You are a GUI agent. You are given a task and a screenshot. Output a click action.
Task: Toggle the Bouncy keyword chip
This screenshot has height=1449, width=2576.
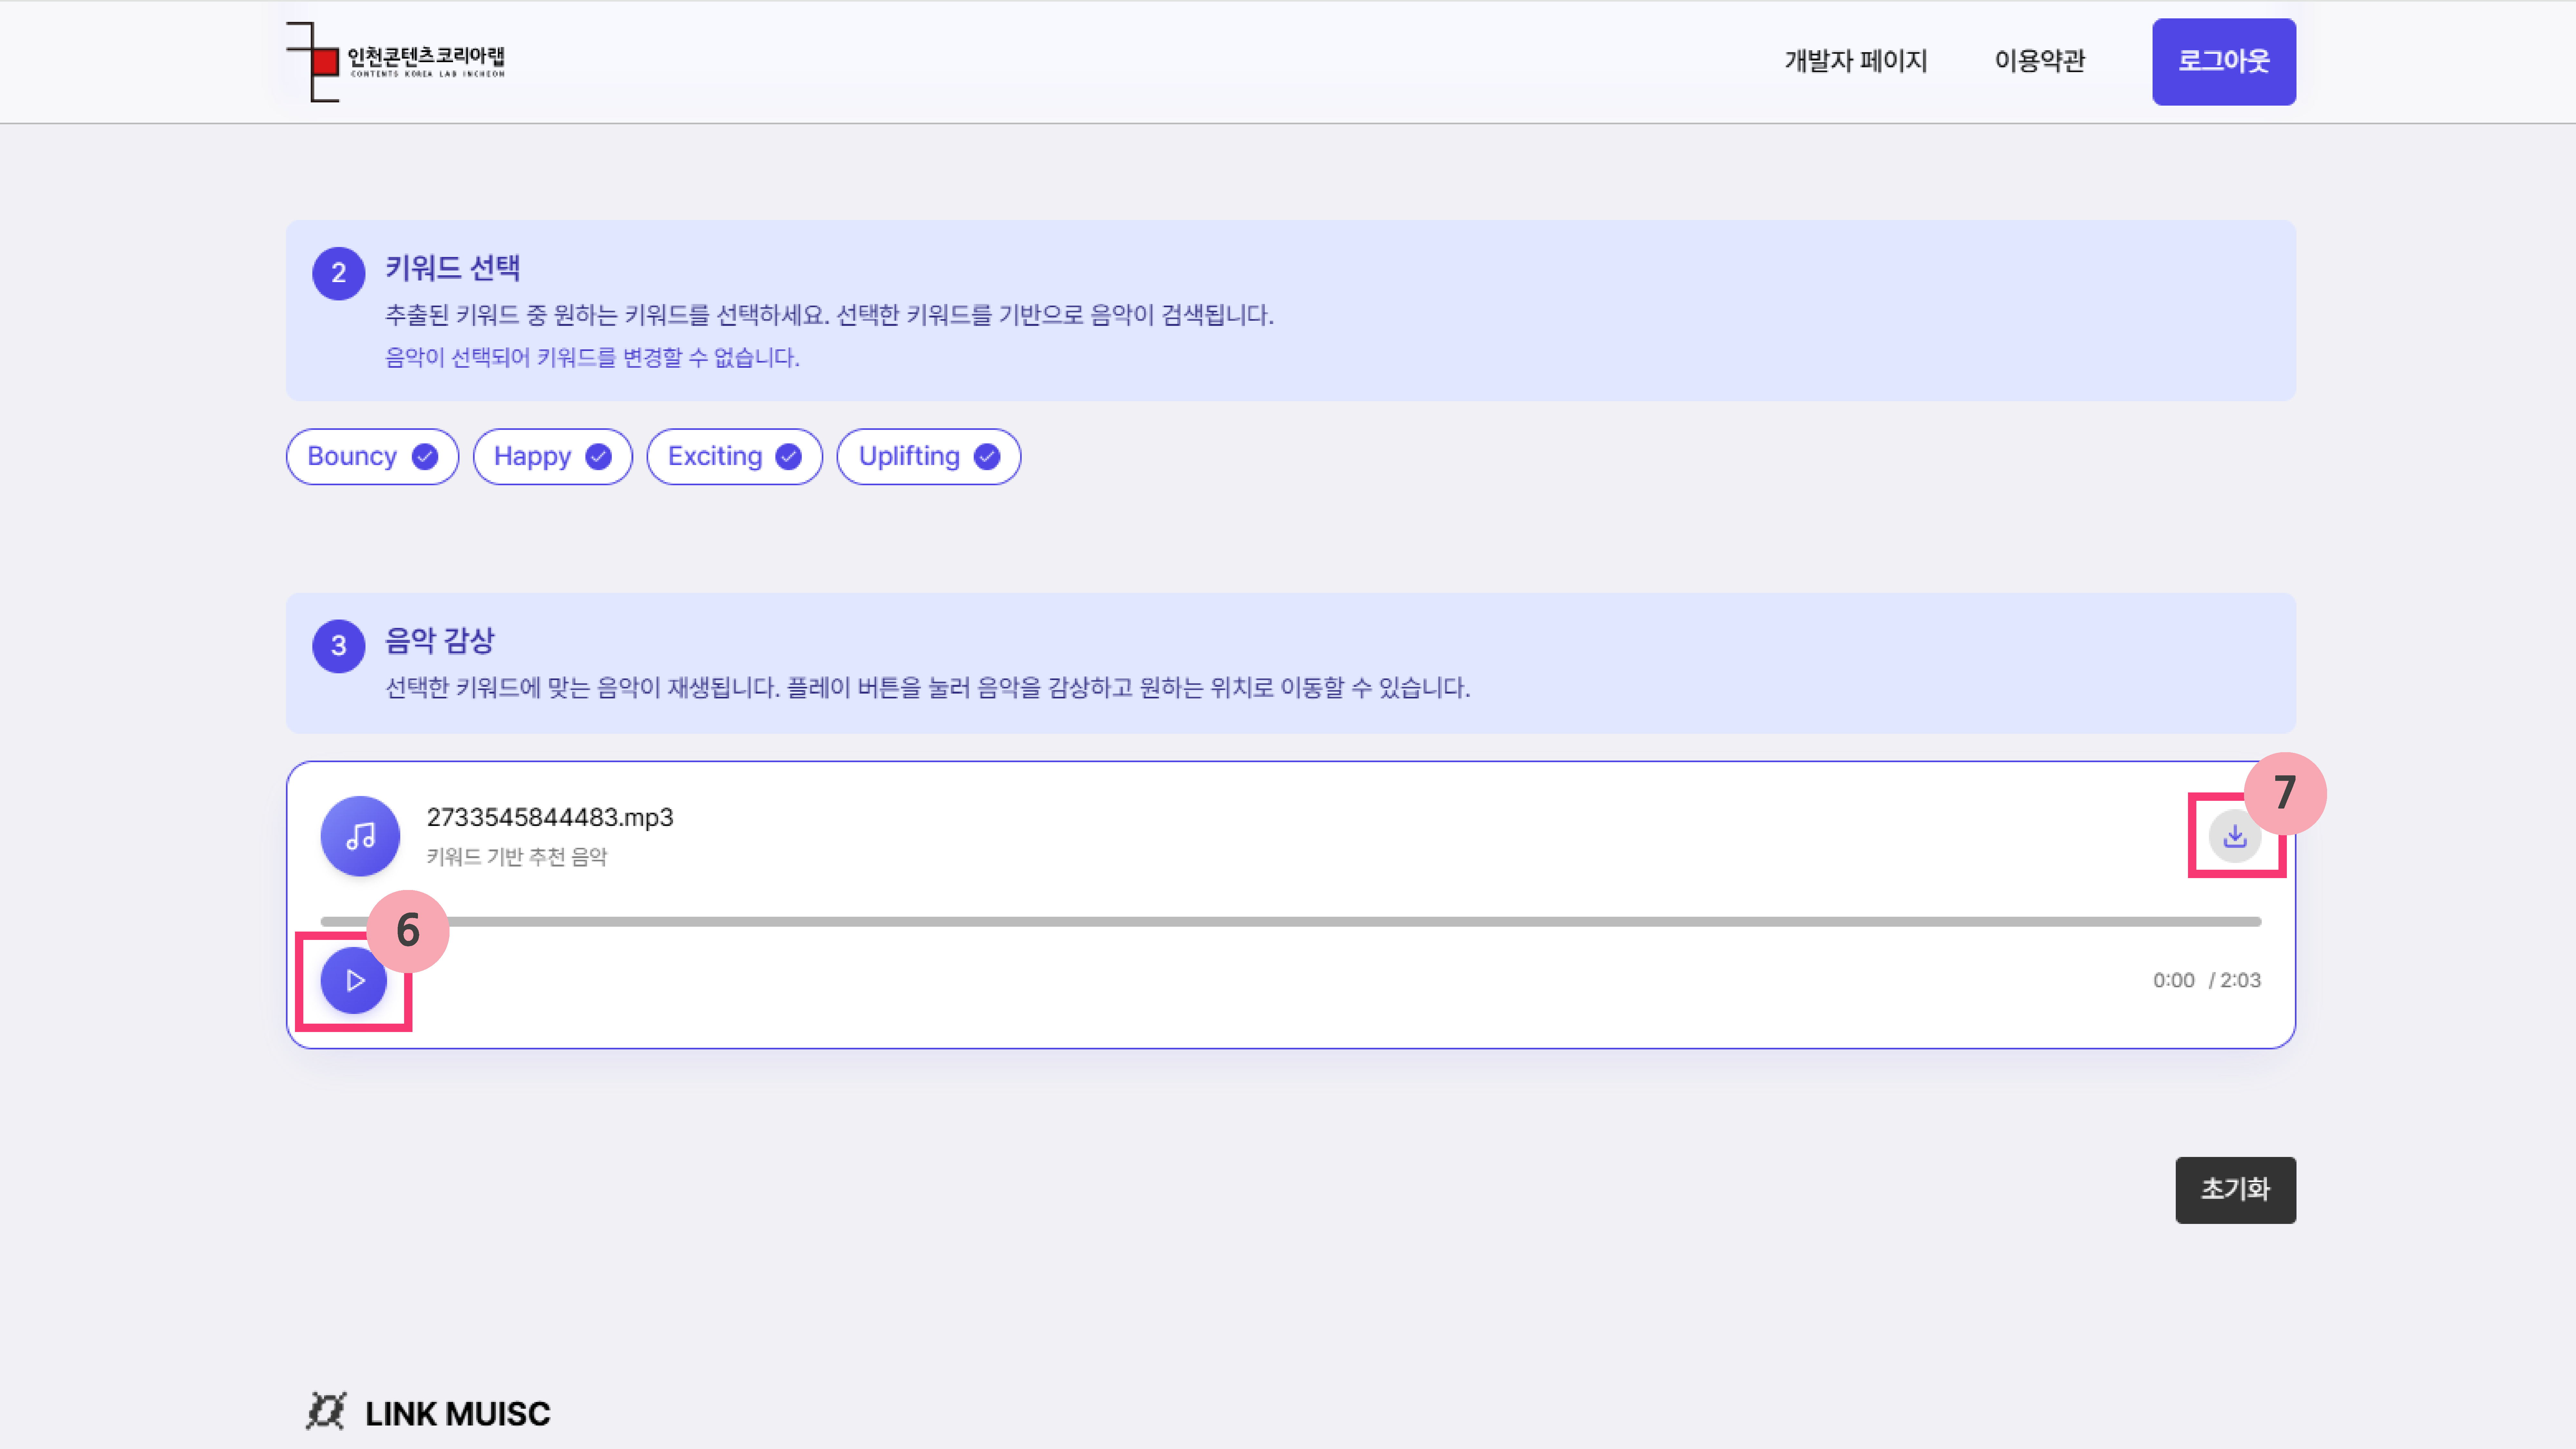click(x=372, y=457)
